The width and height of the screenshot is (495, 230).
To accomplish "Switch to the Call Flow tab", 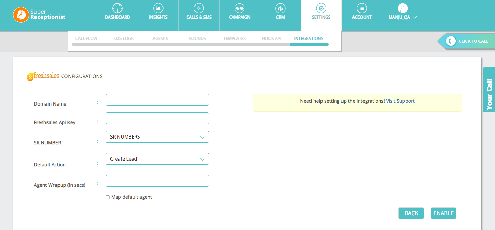I will point(86,39).
